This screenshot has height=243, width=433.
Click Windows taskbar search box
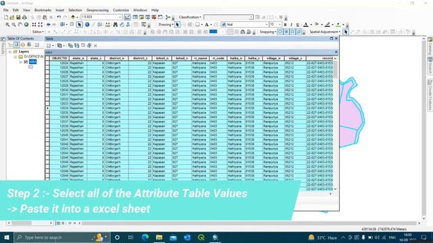click(62, 237)
